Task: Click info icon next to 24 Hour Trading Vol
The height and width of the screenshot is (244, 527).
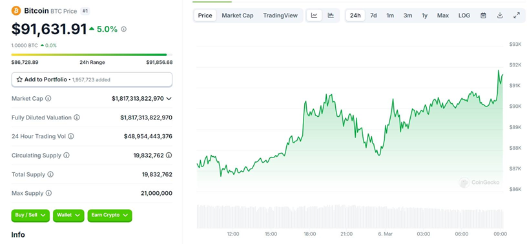Action: [71, 136]
